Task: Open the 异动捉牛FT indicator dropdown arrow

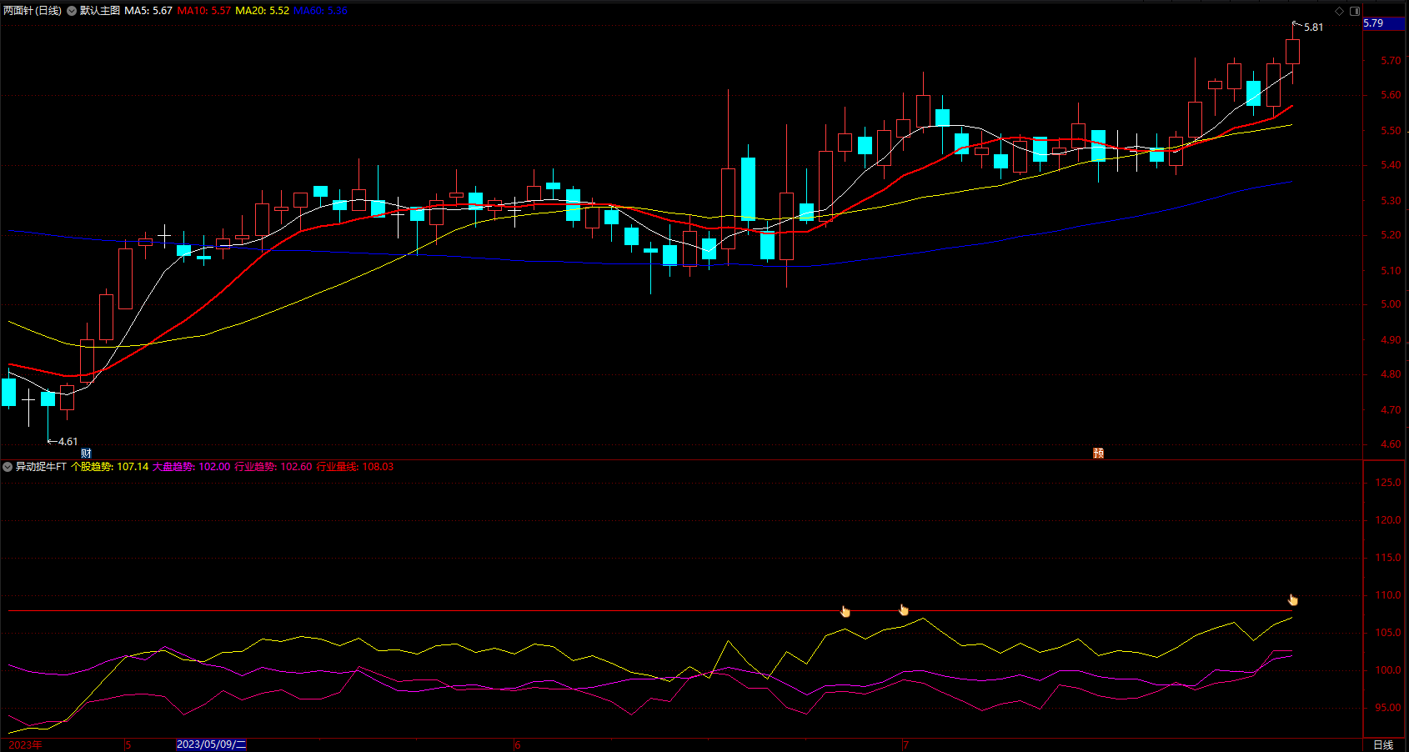Action: coord(8,467)
